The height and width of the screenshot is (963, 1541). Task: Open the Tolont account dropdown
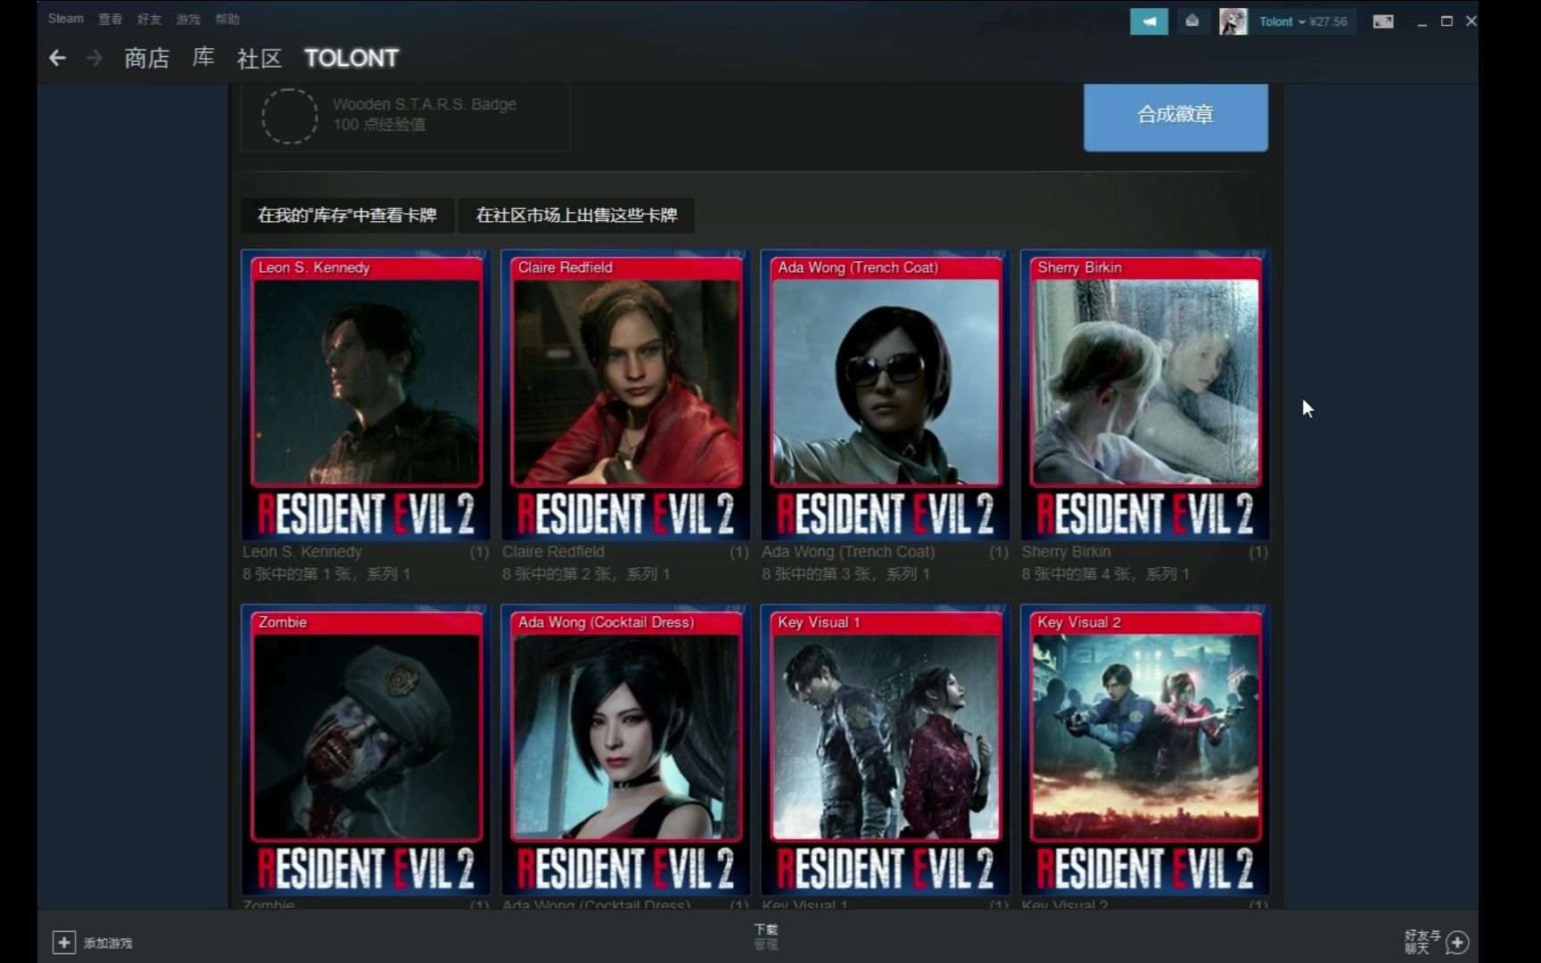1281,21
